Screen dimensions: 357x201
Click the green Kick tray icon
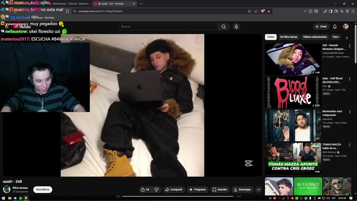coord(297,198)
